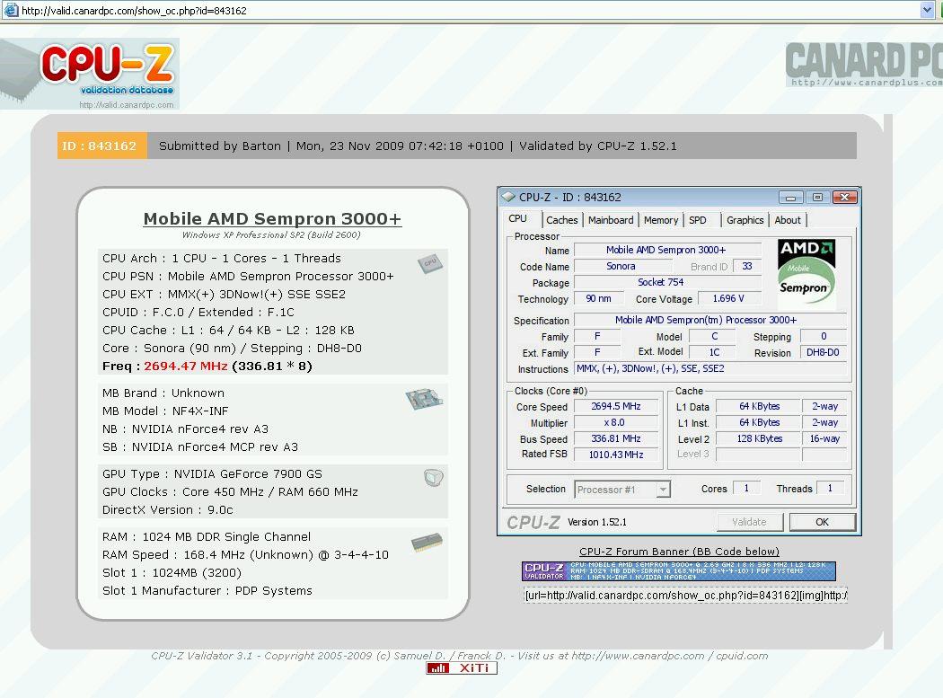Click the Threads count value box
The width and height of the screenshot is (943, 698).
pyautogui.click(x=830, y=488)
